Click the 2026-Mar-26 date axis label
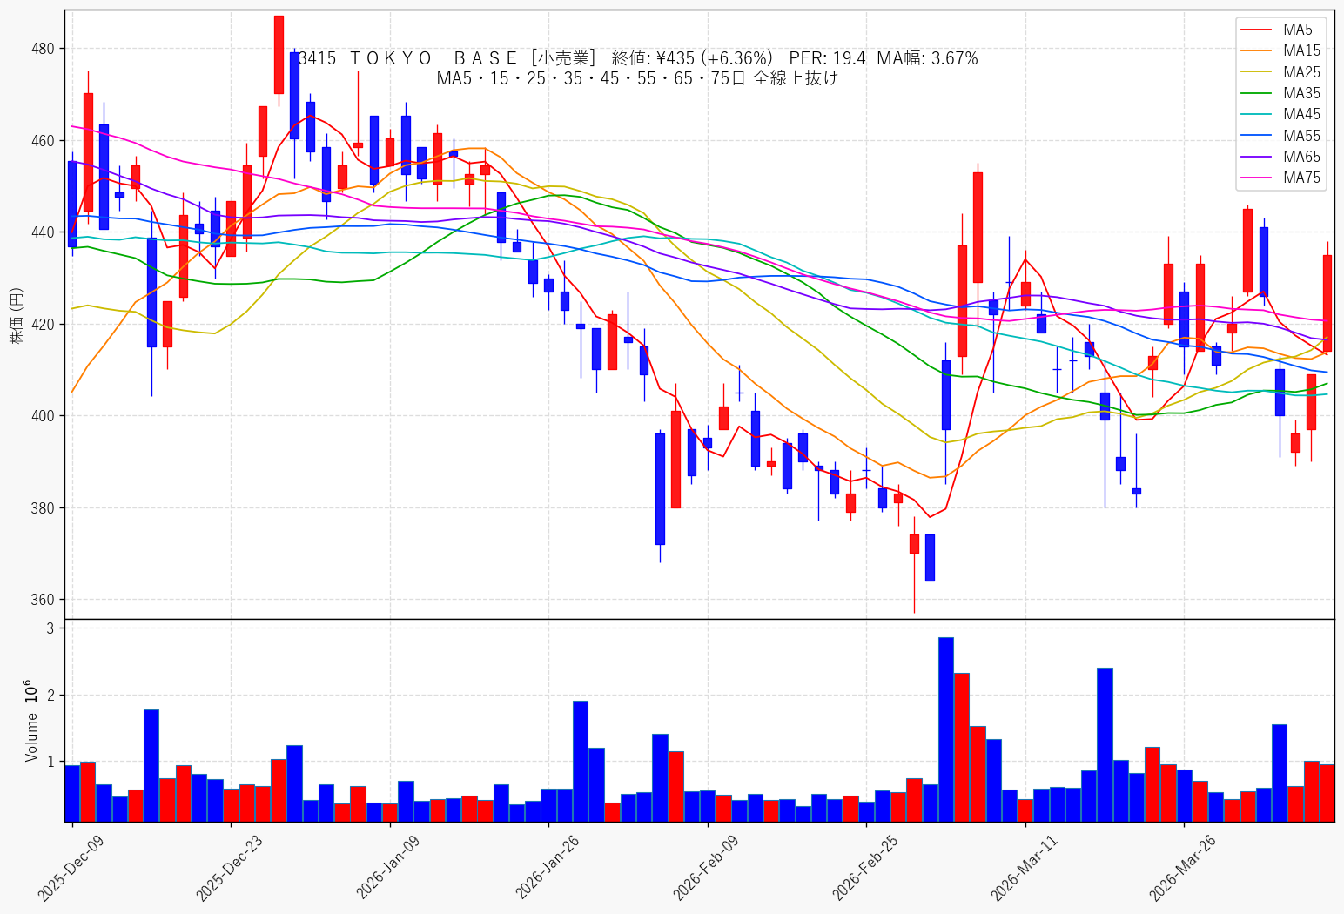 tap(1183, 868)
